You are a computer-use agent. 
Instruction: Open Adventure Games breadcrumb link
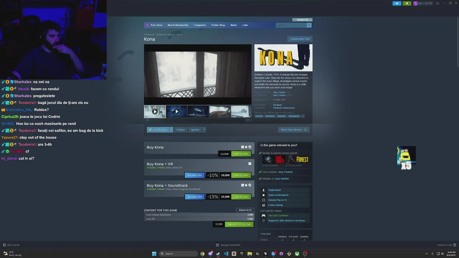click(x=165, y=34)
